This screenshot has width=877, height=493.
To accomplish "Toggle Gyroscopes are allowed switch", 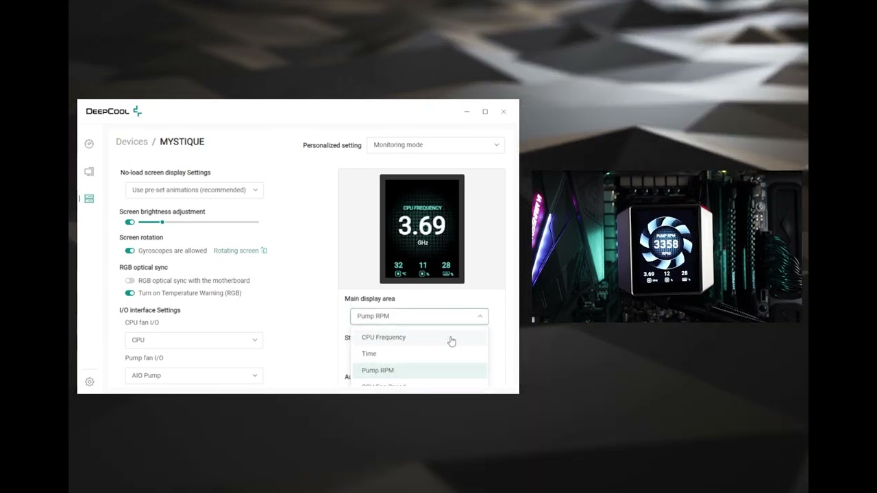I will click(129, 251).
